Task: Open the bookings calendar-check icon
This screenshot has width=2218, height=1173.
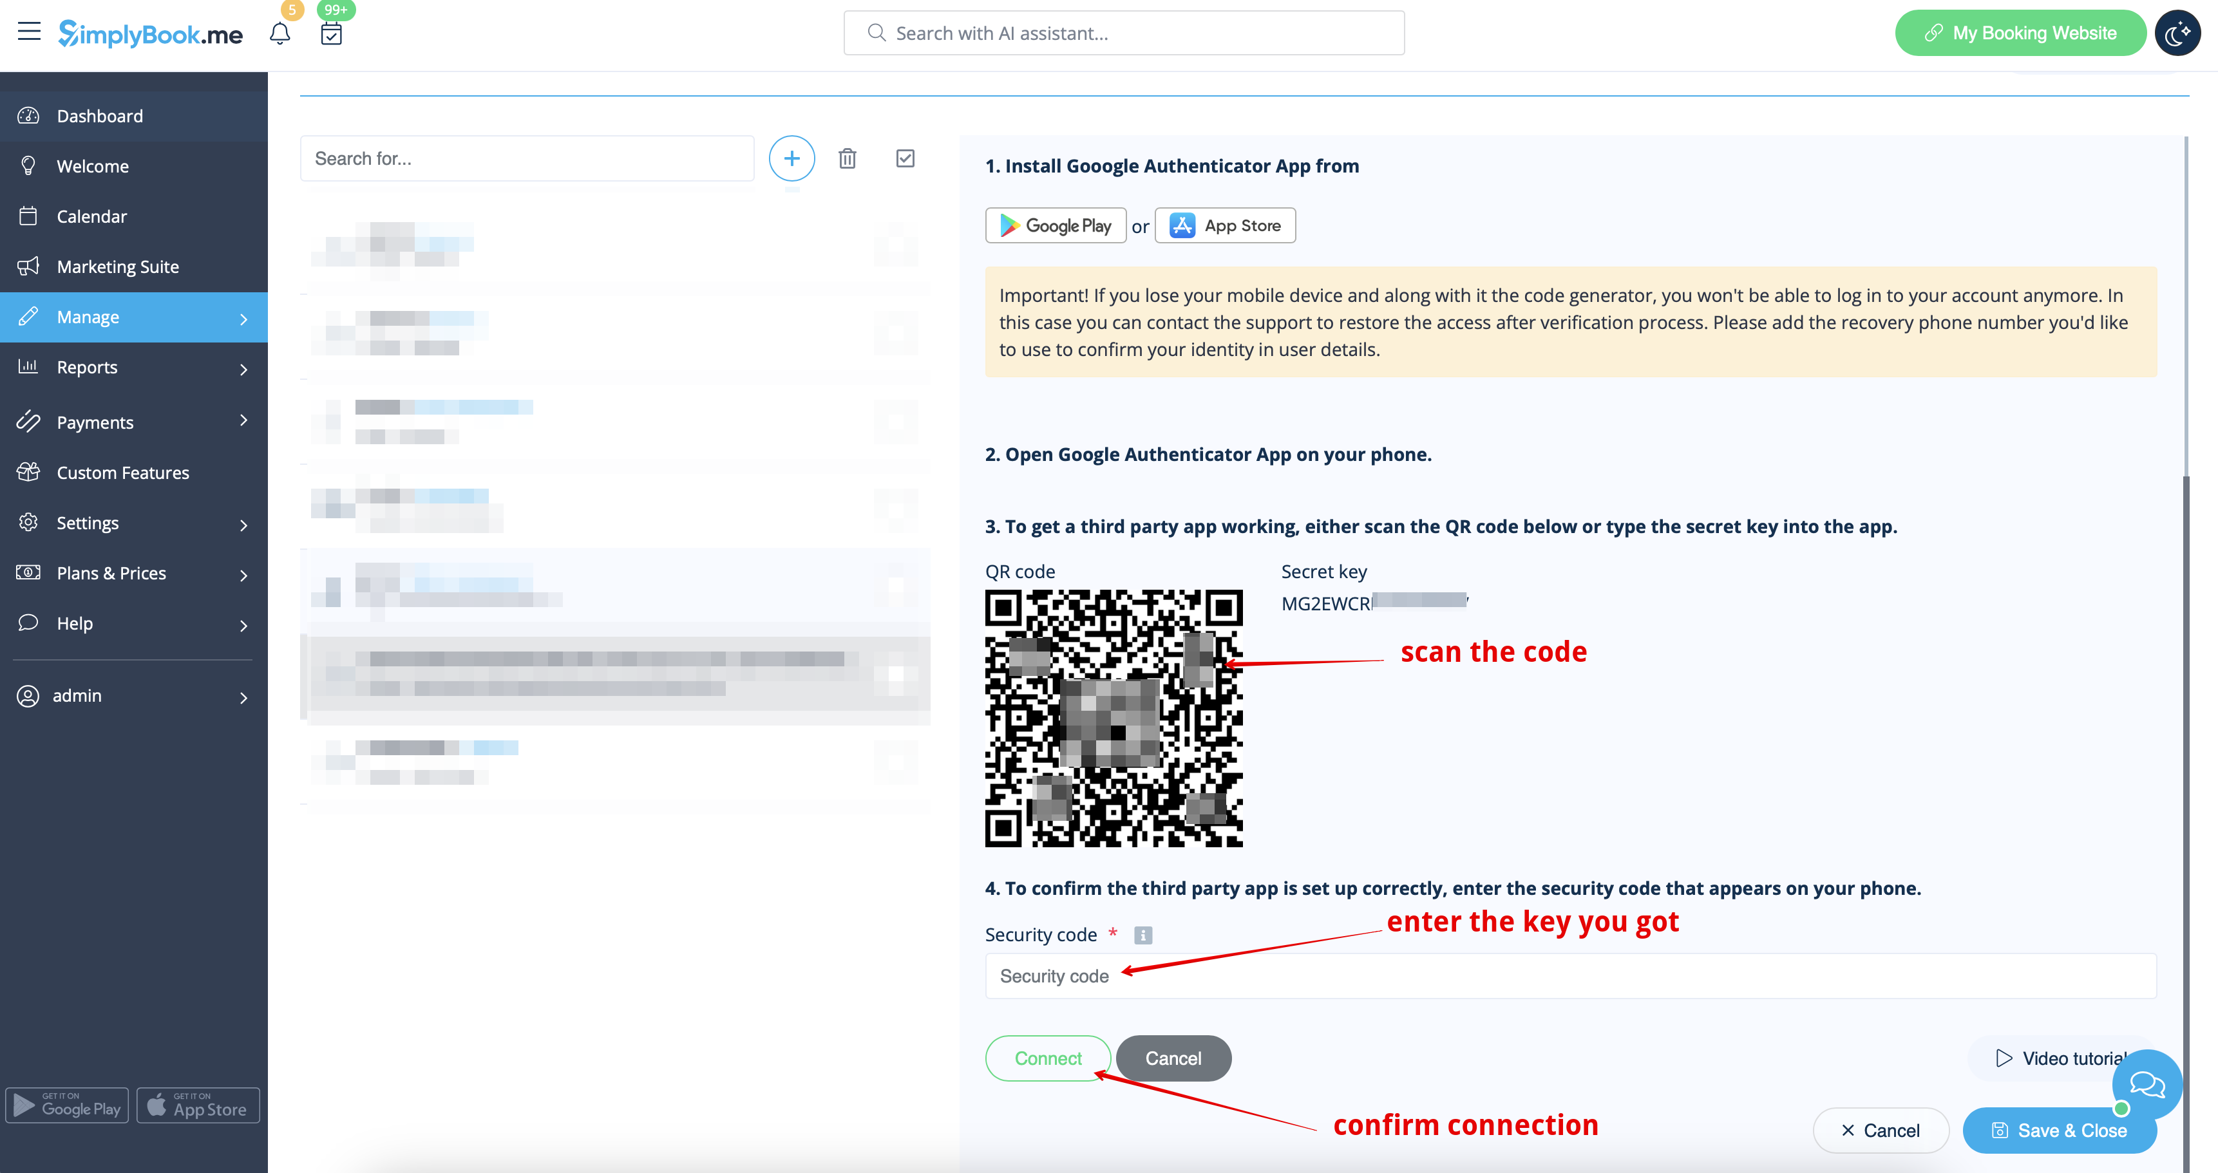Action: pyautogui.click(x=332, y=33)
